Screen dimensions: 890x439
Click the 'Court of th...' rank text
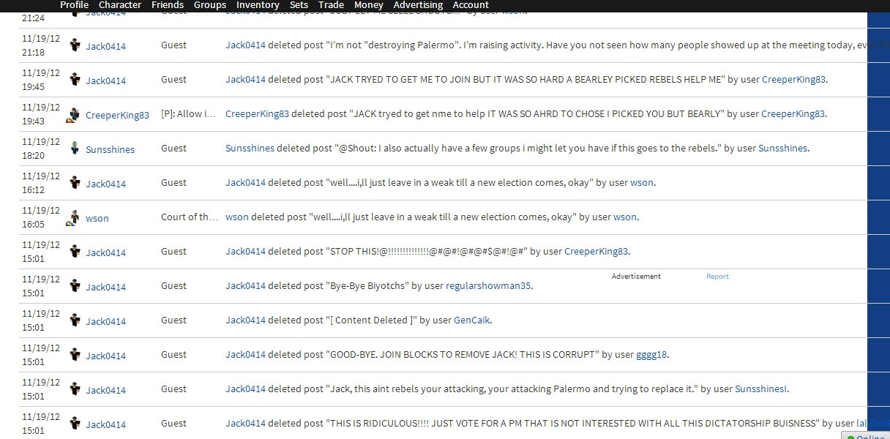190,217
